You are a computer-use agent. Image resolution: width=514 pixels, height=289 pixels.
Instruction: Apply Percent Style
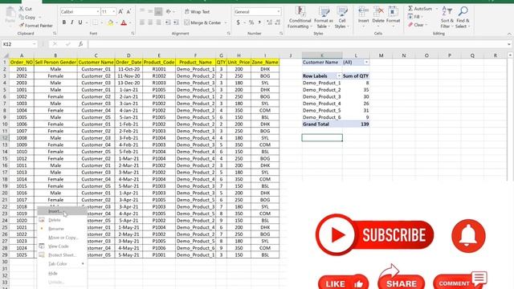pyautogui.click(x=251, y=22)
